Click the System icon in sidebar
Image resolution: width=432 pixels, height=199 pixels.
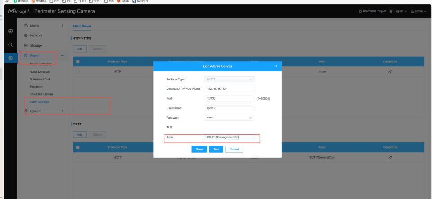pos(26,111)
